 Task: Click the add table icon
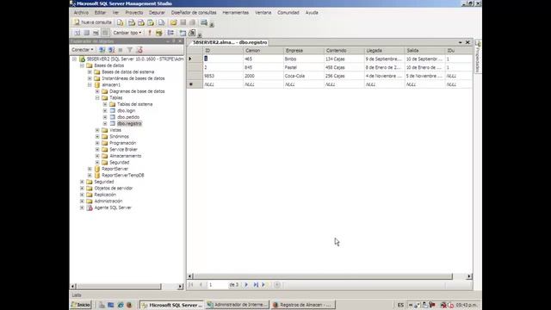click(x=183, y=33)
